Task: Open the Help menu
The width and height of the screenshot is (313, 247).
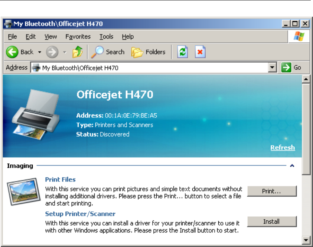Action: (128, 37)
